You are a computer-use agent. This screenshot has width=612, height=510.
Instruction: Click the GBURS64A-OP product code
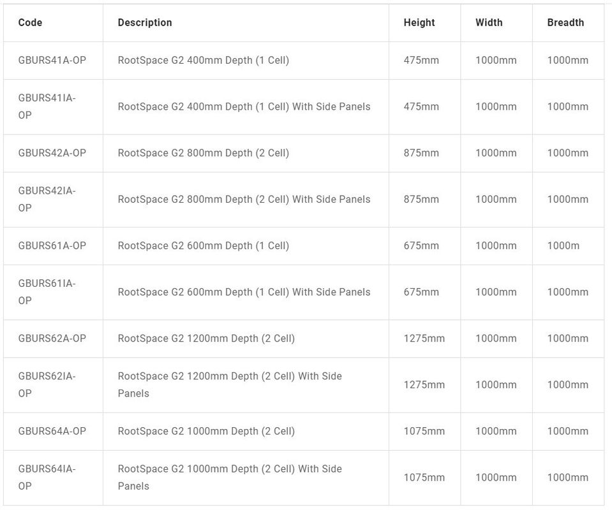(x=52, y=431)
